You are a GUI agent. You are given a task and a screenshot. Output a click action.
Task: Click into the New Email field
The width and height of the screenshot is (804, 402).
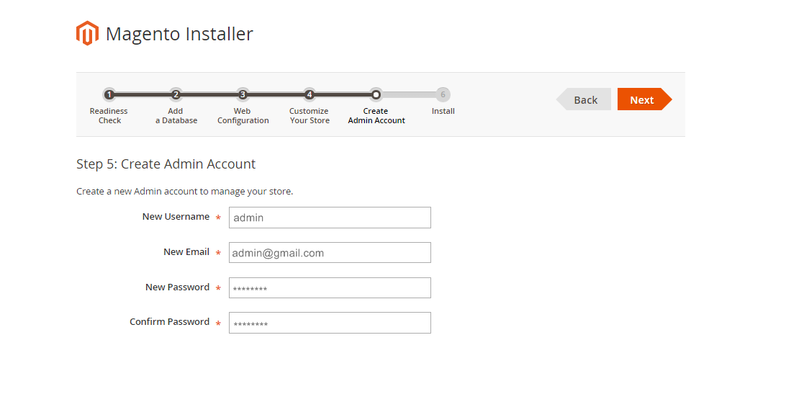330,253
